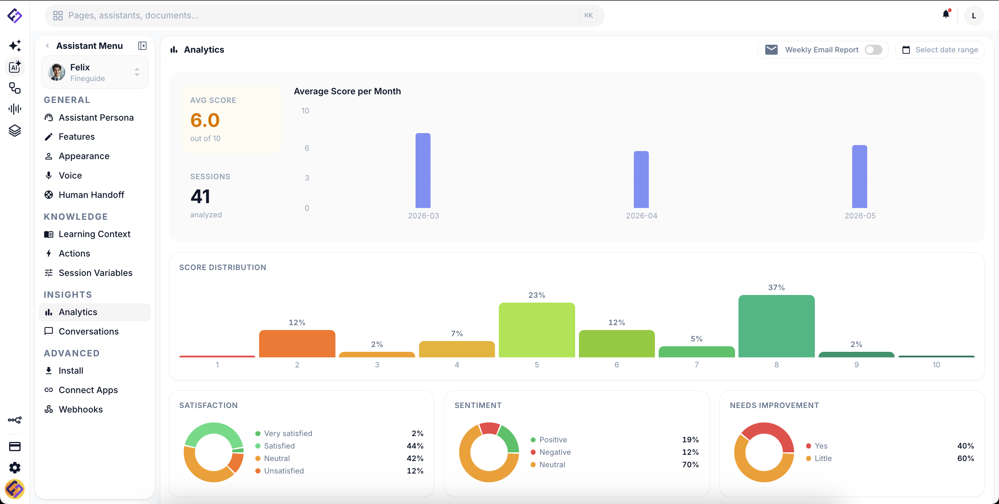Click the Positive sentiment legend entry
Screen dimensions: 999x504
pyautogui.click(x=615, y=440)
